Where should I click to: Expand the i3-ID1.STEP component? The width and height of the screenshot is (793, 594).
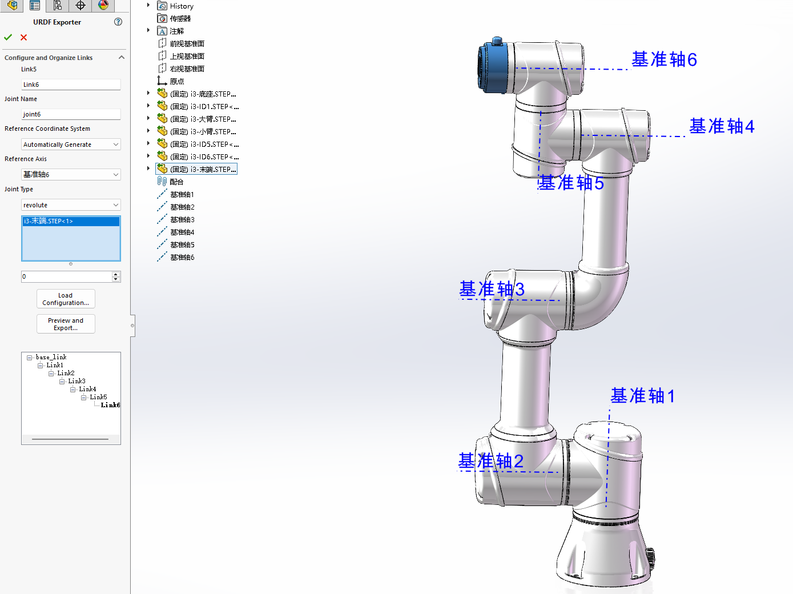click(148, 106)
